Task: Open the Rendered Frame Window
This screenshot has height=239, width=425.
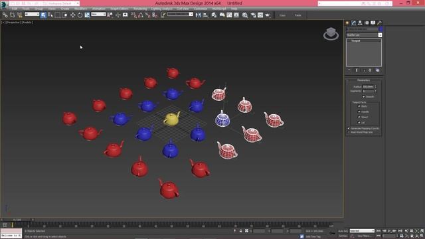Action: pyautogui.click(x=260, y=15)
